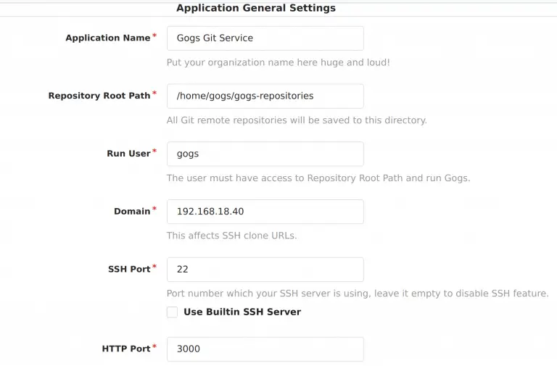Image resolution: width=557 pixels, height=366 pixels.
Task: Click the SSH port number description text
Action: tap(357, 294)
